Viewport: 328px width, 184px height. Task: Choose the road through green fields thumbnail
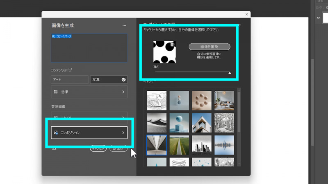point(179,145)
